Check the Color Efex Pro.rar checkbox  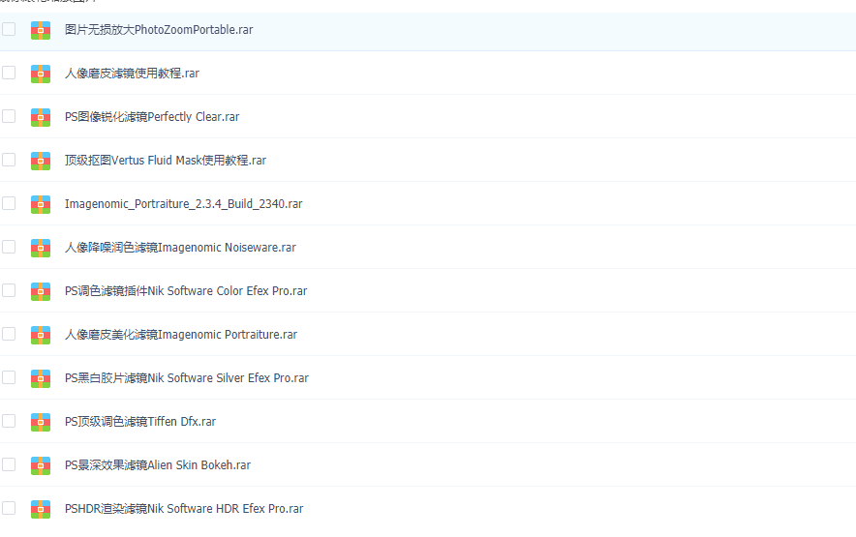[9, 290]
